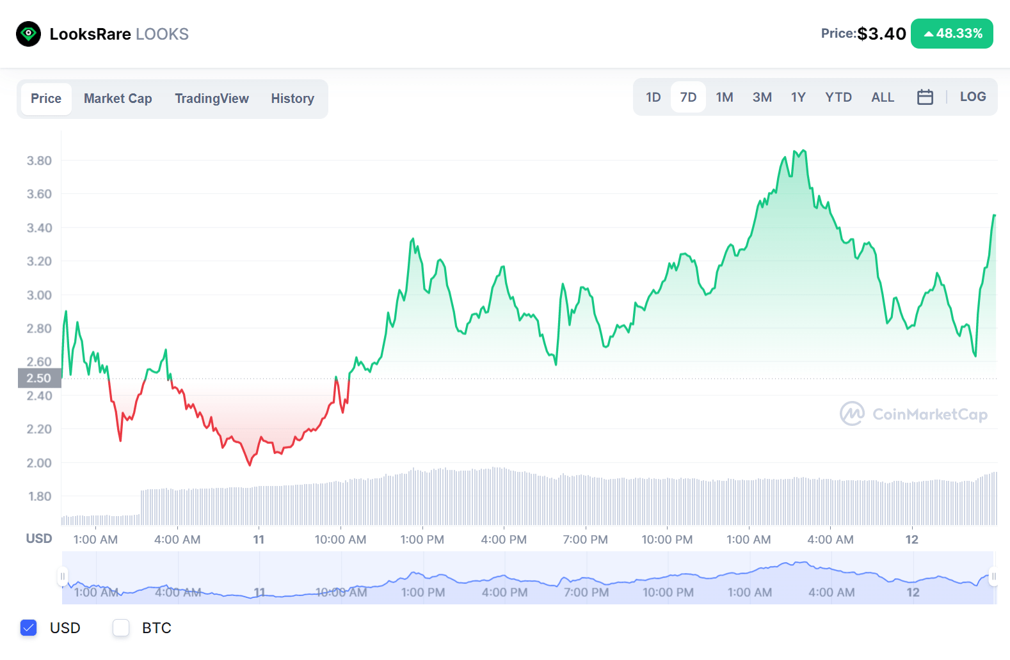The height and width of the screenshot is (660, 1010).
Task: Open the calendar date range picker
Action: tap(925, 97)
